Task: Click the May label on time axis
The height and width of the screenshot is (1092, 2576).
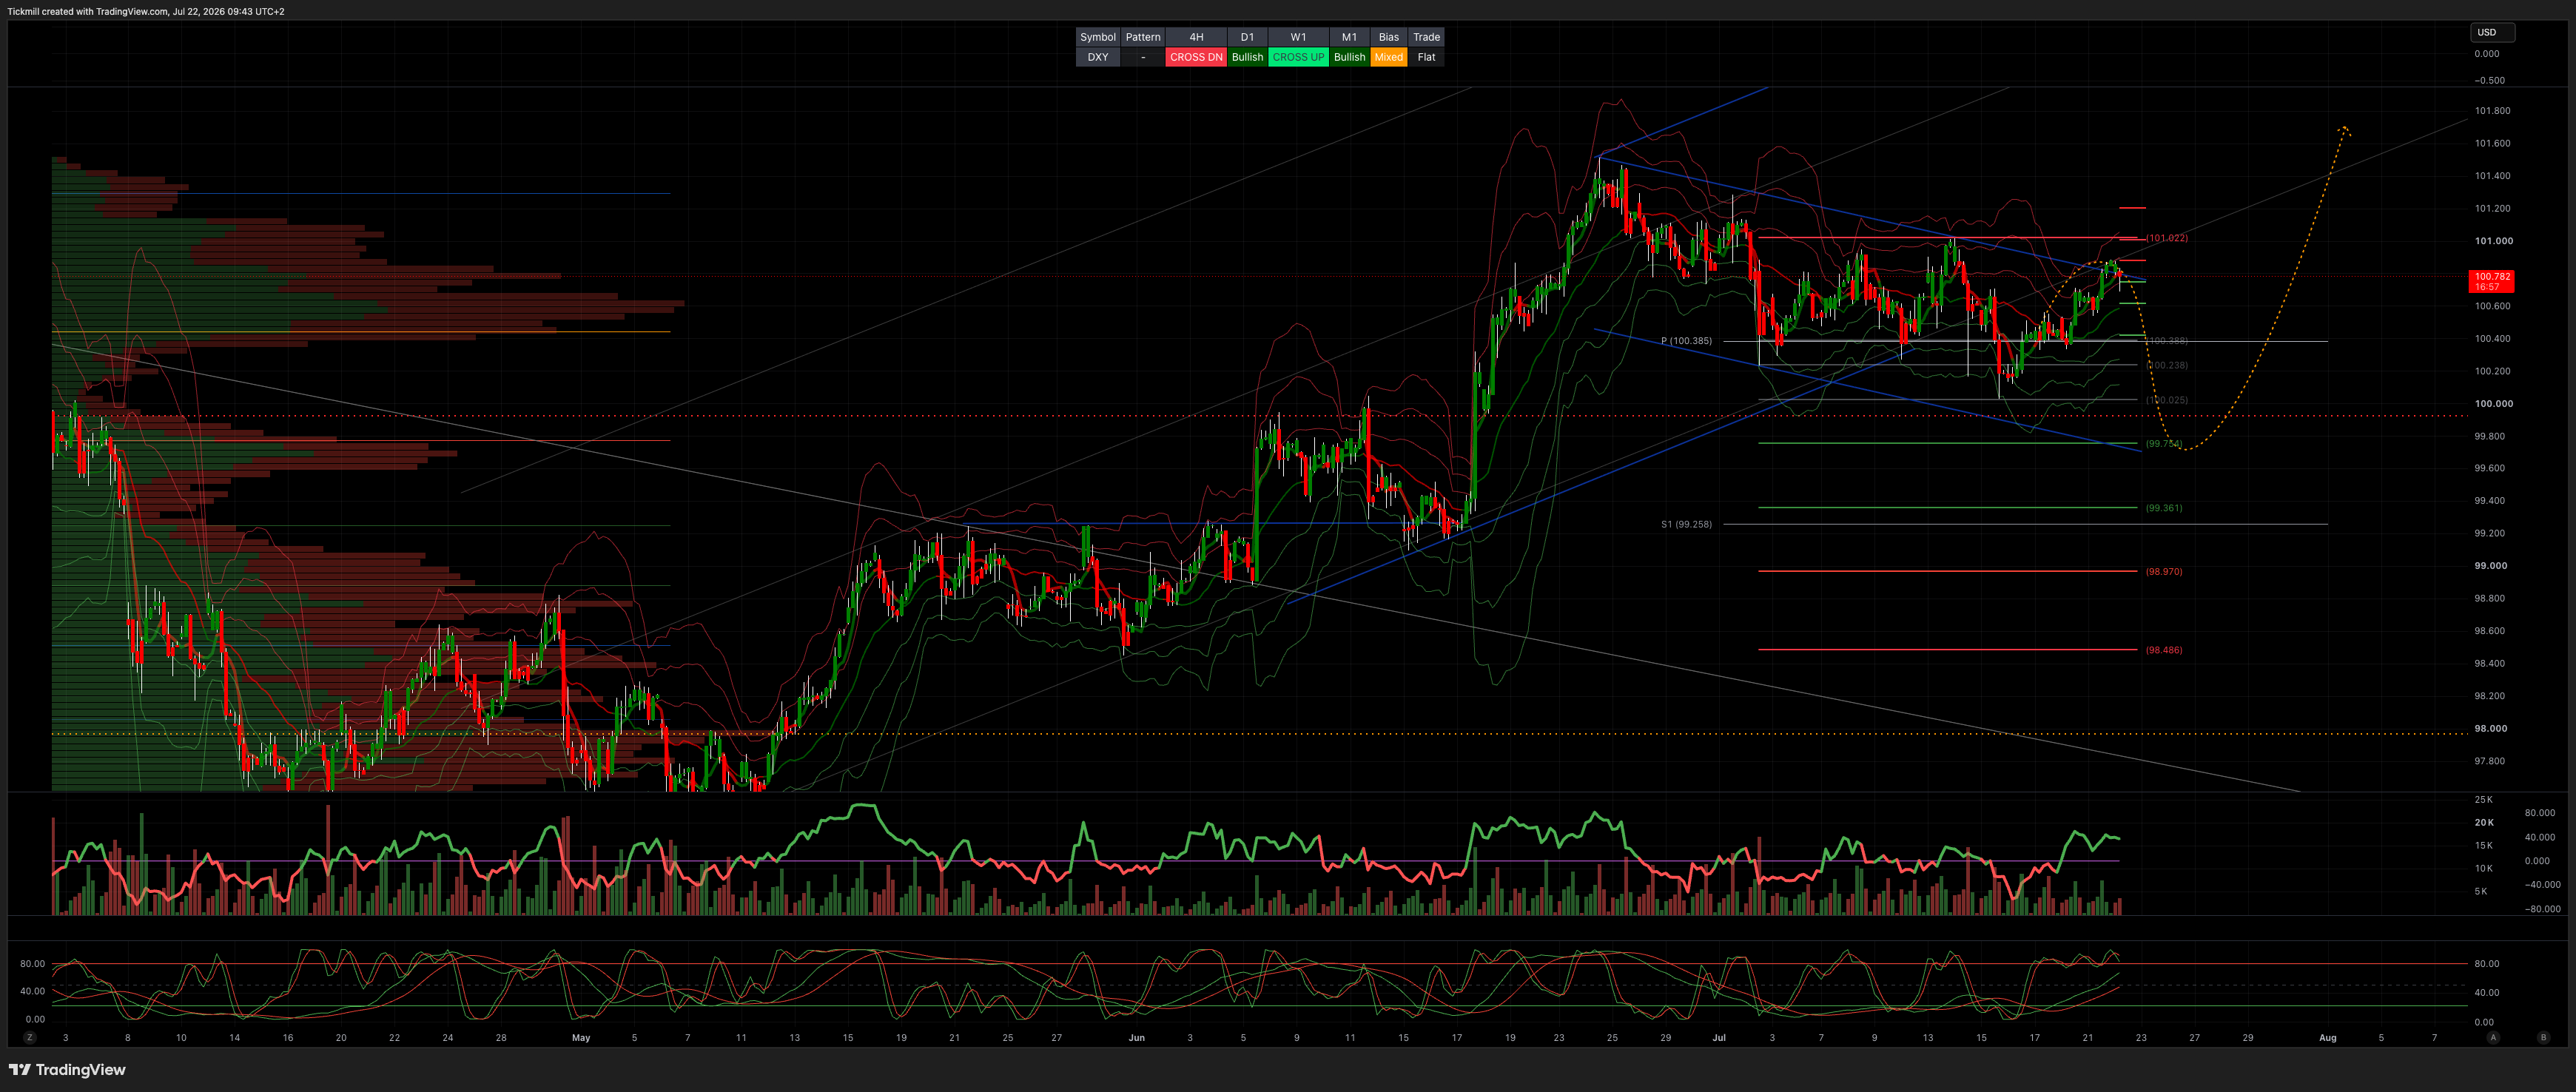Action: tap(581, 1038)
